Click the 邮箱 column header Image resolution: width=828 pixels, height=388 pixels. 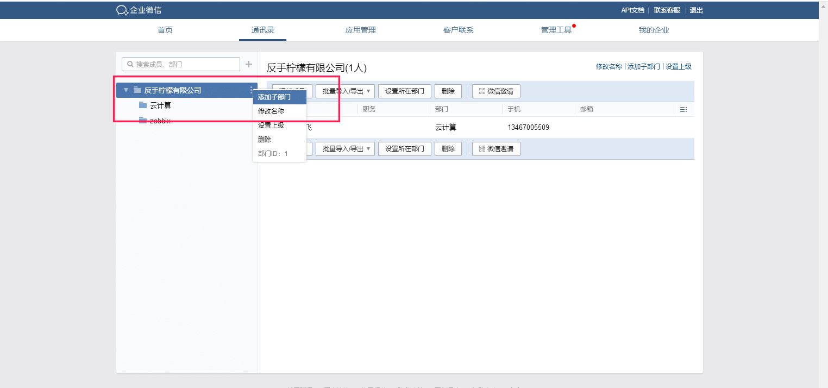click(x=587, y=109)
